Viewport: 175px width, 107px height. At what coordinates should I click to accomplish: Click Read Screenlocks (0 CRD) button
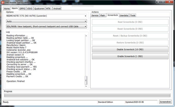(130, 22)
